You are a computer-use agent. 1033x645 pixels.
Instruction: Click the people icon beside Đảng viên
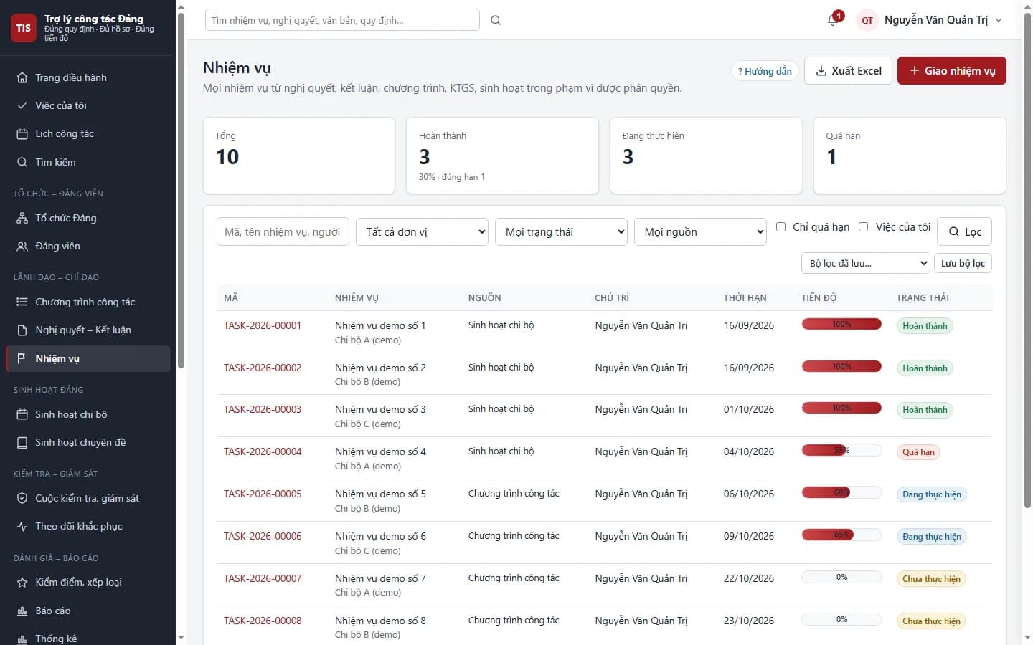22,246
